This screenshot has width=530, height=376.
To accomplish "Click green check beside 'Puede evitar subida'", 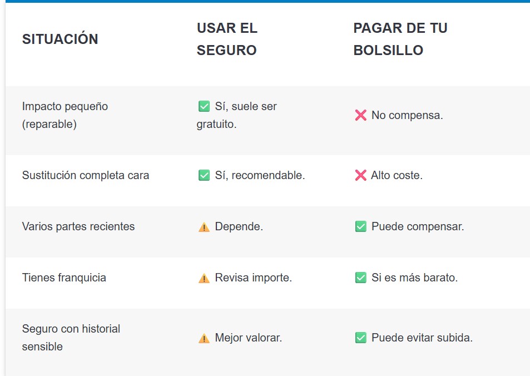I will [x=361, y=338].
